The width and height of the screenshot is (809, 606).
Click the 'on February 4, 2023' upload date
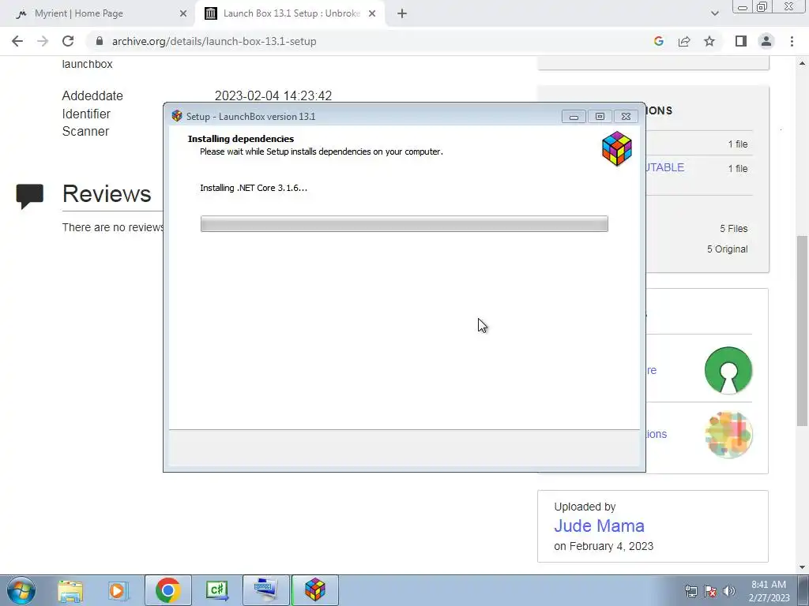coord(604,546)
